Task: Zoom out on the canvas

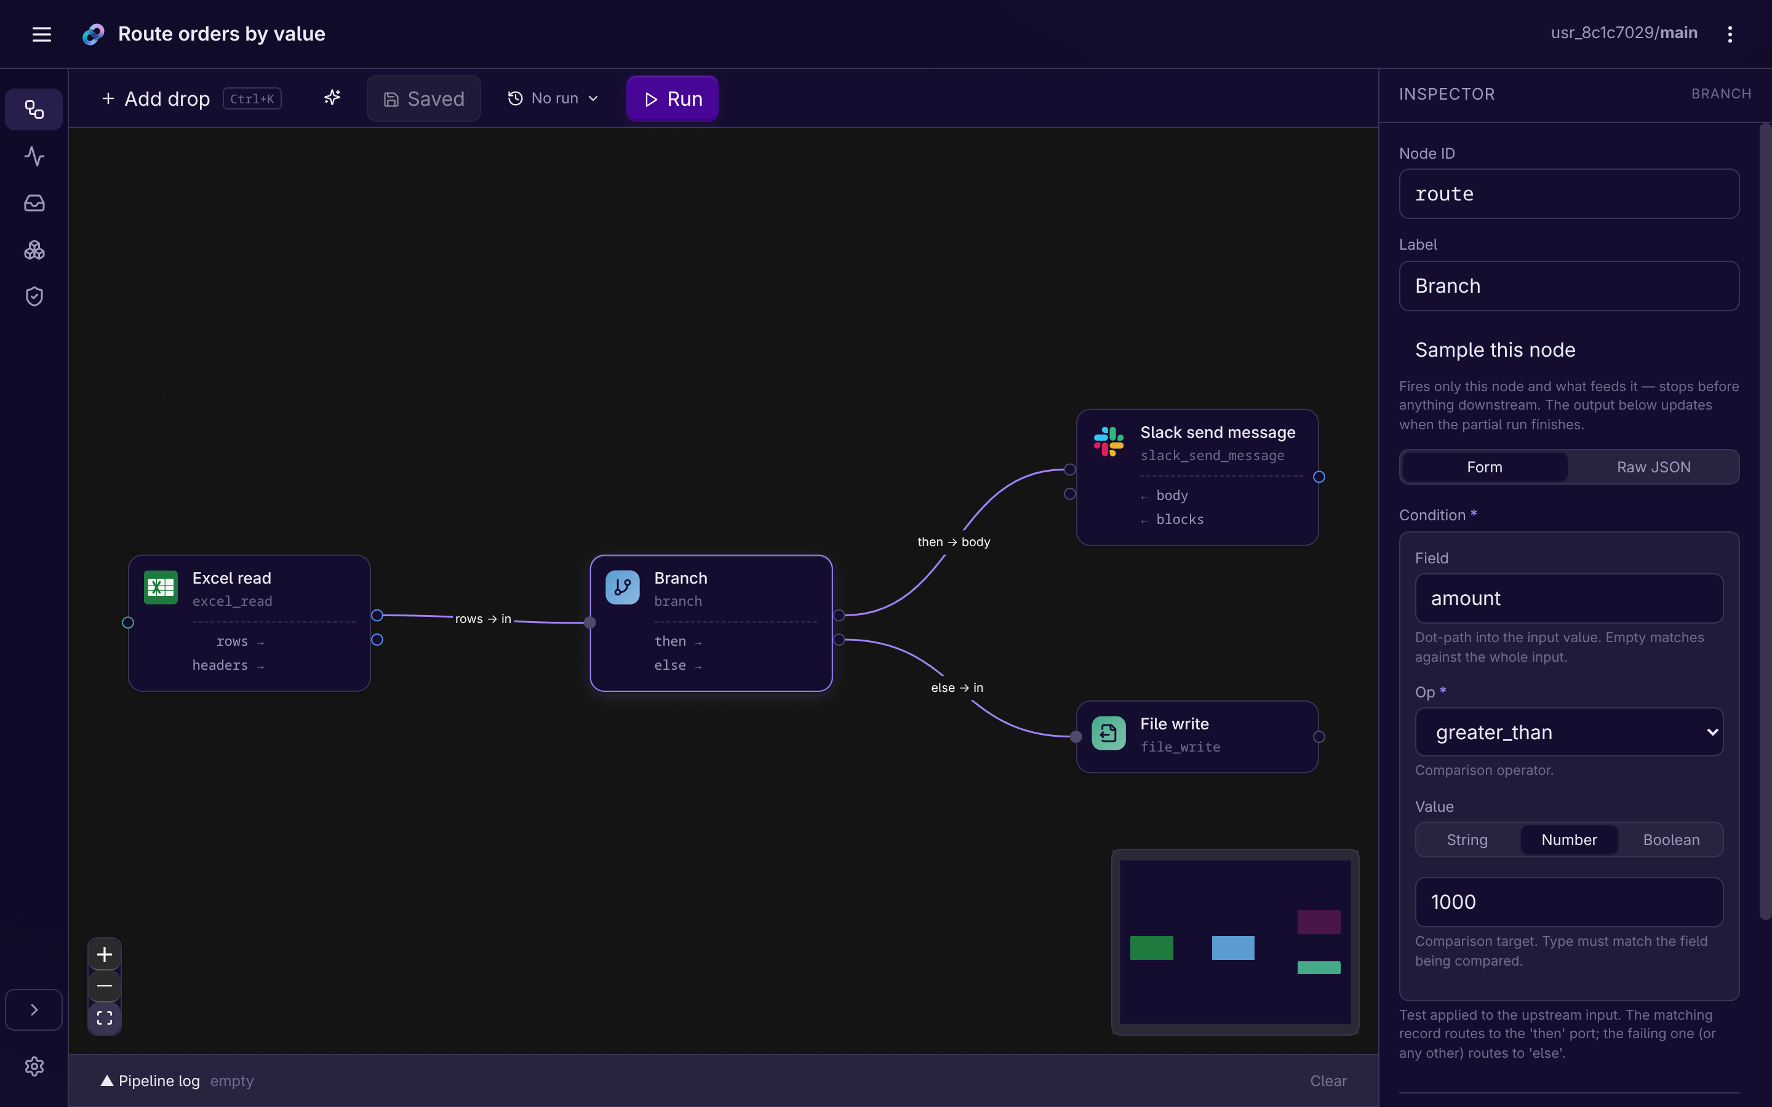Action: (x=105, y=986)
